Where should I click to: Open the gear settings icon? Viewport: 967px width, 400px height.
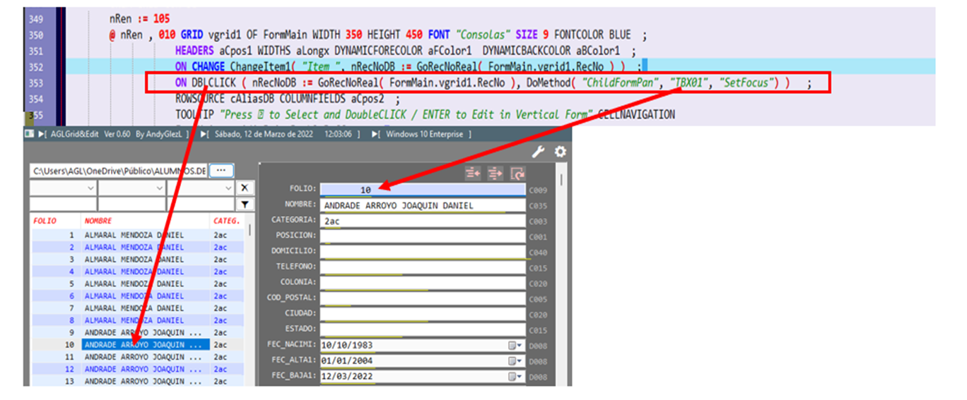point(560,152)
